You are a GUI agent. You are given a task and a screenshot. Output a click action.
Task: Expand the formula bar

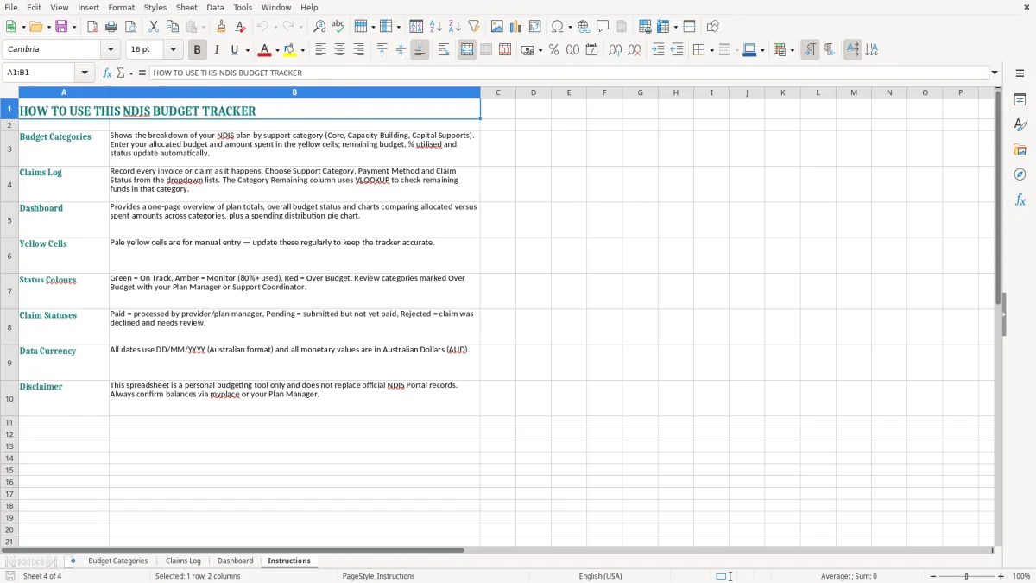click(x=995, y=73)
